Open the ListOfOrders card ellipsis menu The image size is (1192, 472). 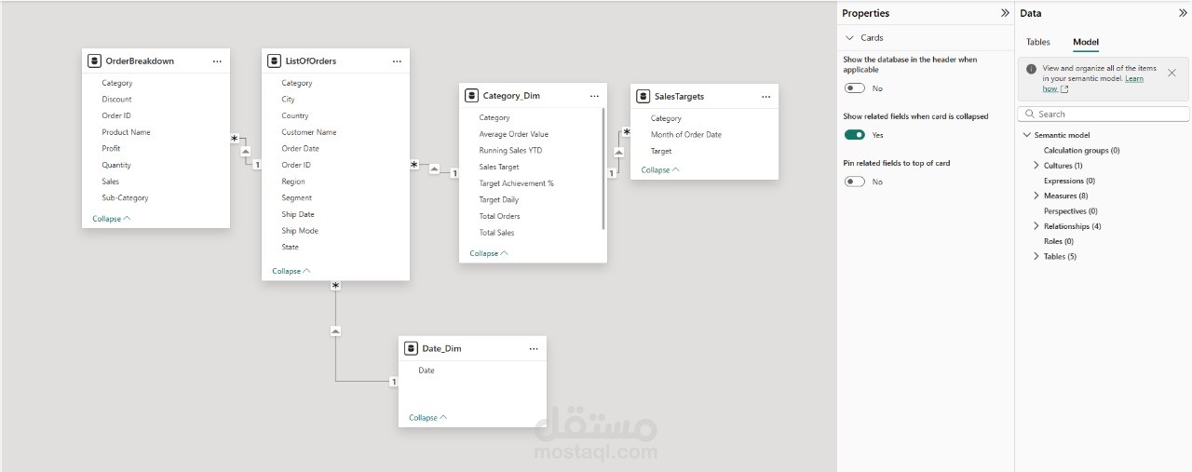(397, 61)
